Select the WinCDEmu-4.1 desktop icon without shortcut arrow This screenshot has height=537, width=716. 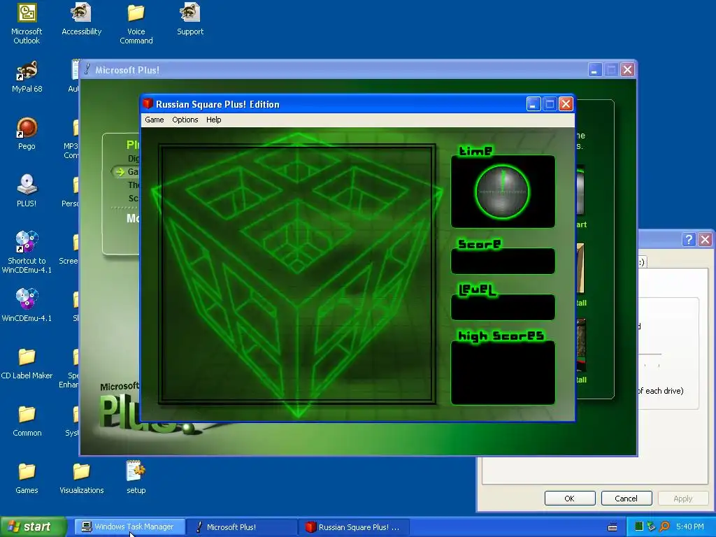(x=27, y=306)
